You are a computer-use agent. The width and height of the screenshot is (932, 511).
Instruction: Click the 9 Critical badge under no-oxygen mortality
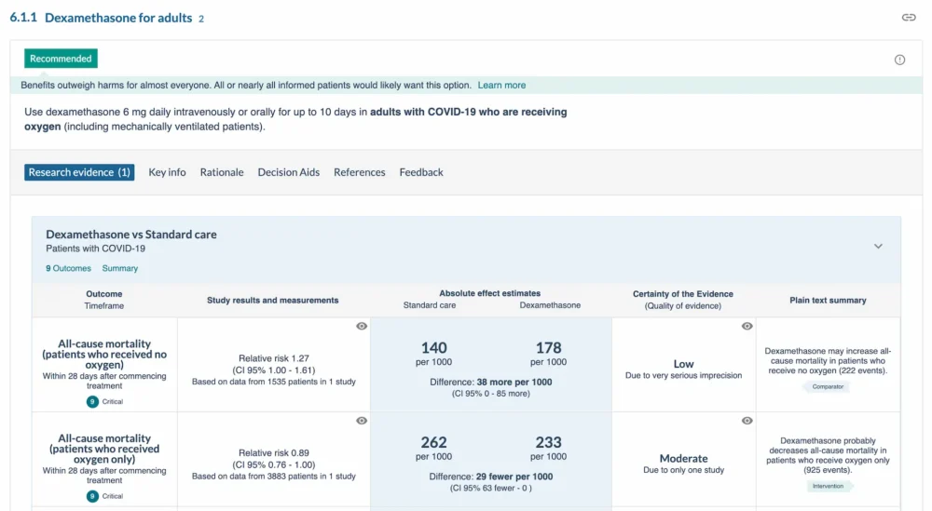(104, 401)
